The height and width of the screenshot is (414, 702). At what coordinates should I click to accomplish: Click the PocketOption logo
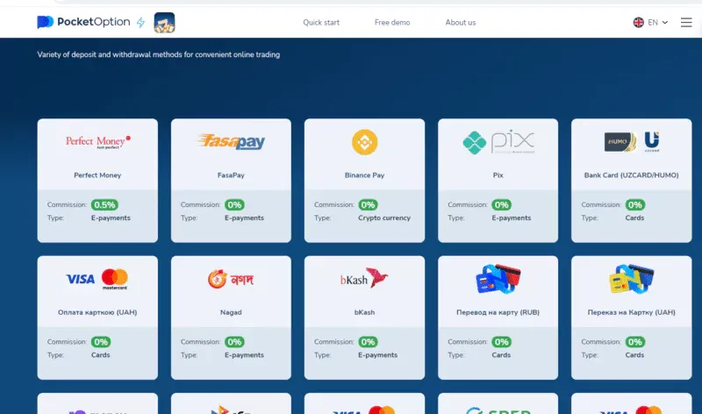pyautogui.click(x=83, y=22)
